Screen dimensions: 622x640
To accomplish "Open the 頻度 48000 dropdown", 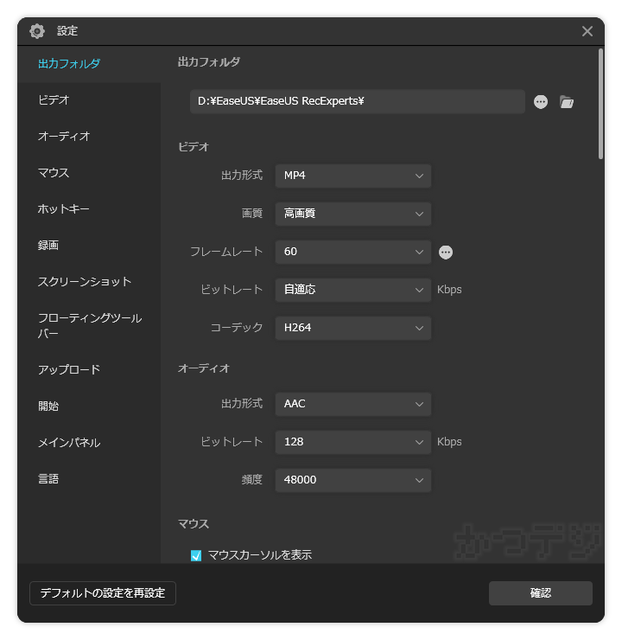I will (353, 480).
